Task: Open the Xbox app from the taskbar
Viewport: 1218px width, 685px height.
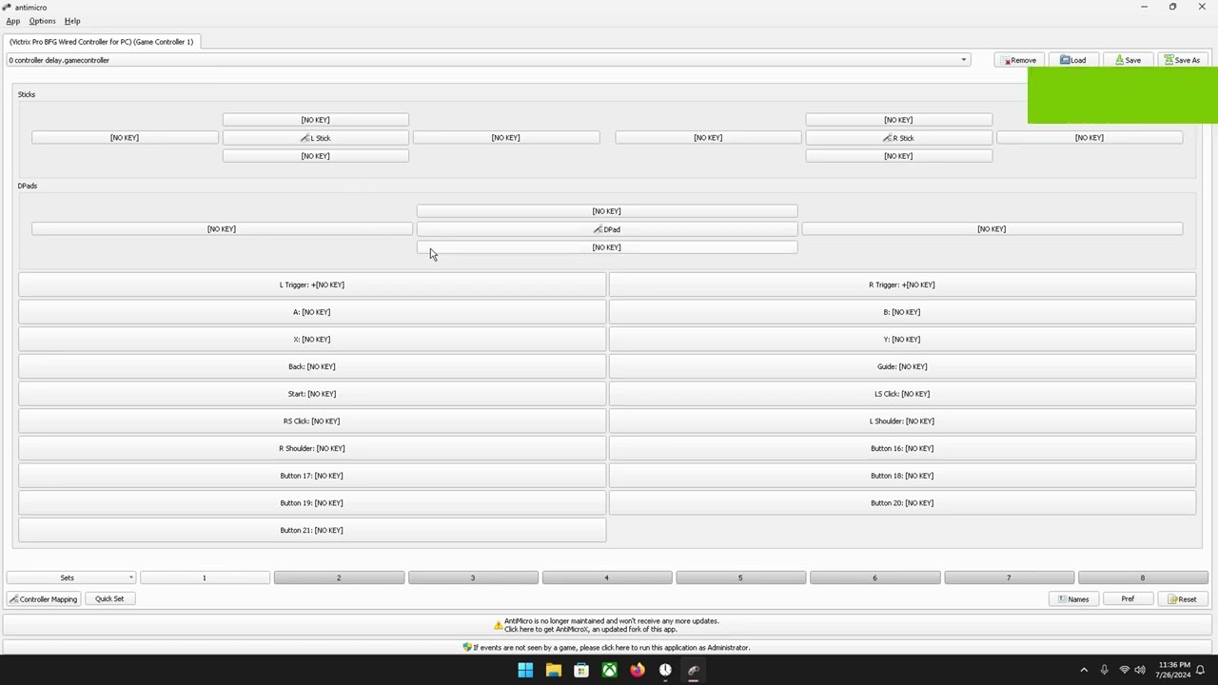Action: (609, 671)
